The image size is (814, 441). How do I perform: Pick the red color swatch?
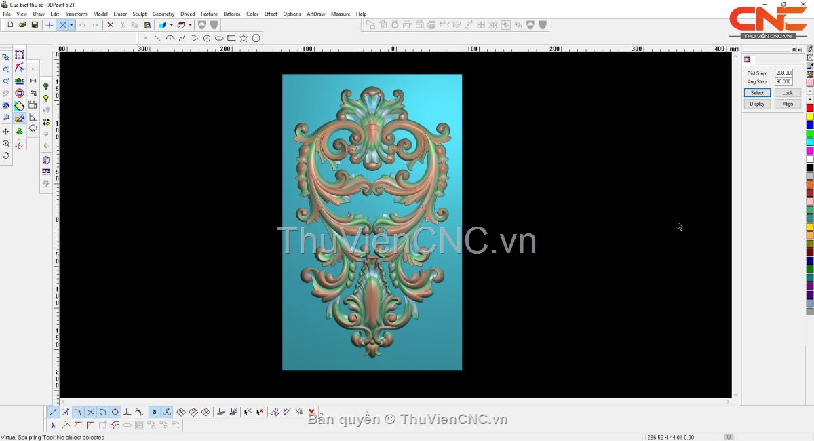(x=810, y=109)
